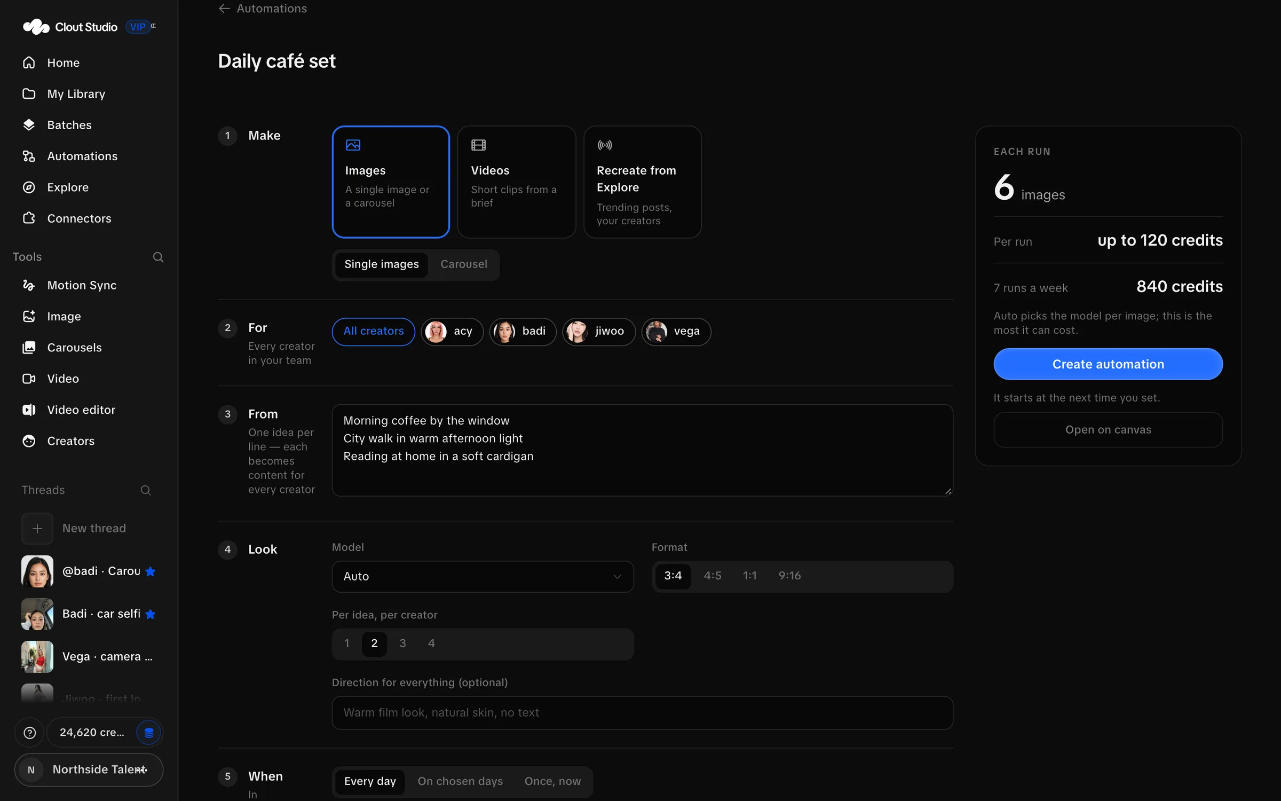Click the back arrow to Automations
Viewport: 1281px width, 801px height.
tap(224, 9)
